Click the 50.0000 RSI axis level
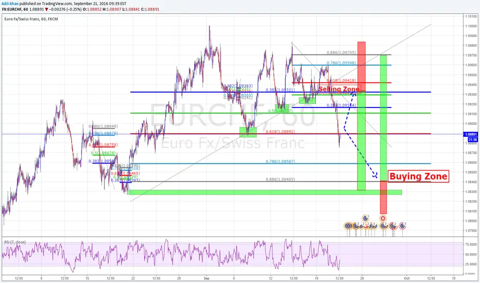Viewport: 480px width, 283px height. pos(471,254)
